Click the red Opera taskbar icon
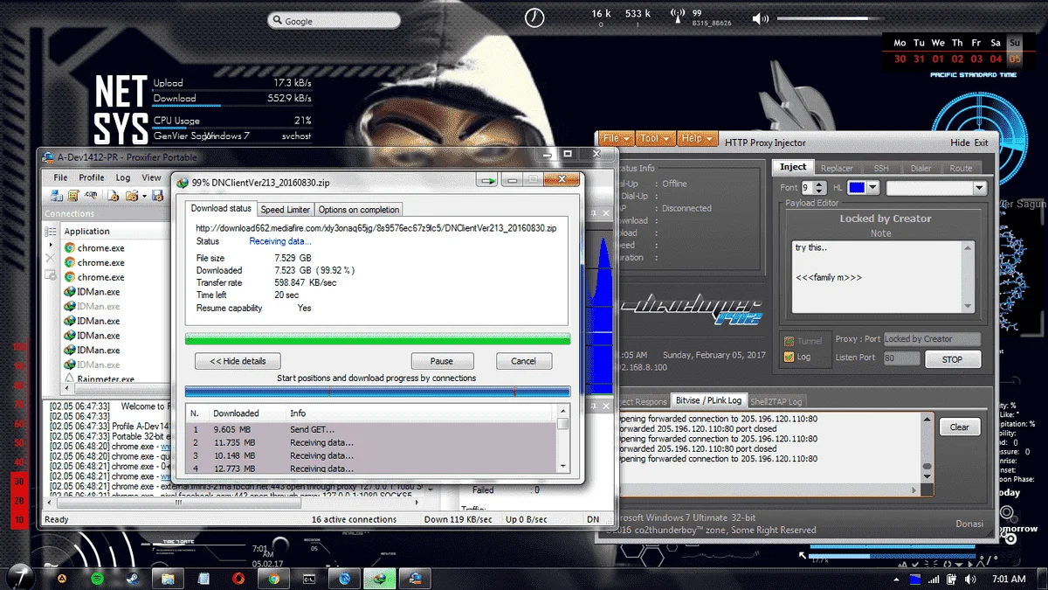 [238, 579]
